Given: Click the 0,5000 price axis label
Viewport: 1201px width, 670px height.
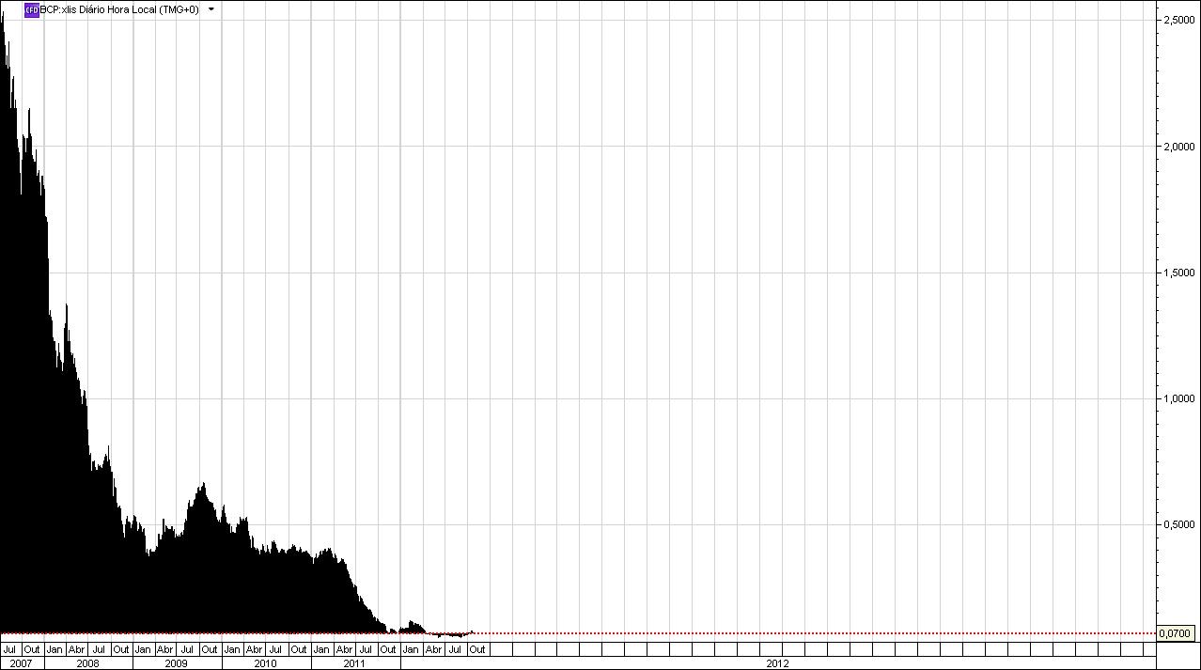Looking at the screenshot, I should [x=1178, y=523].
